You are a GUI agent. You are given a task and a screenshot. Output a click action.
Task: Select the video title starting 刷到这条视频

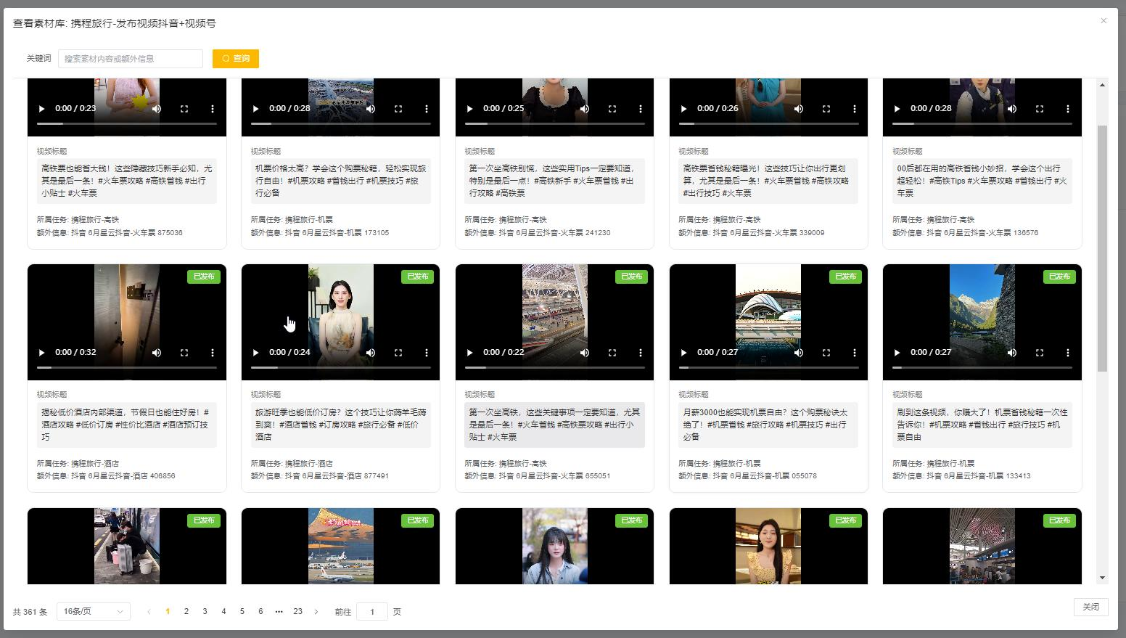point(982,425)
